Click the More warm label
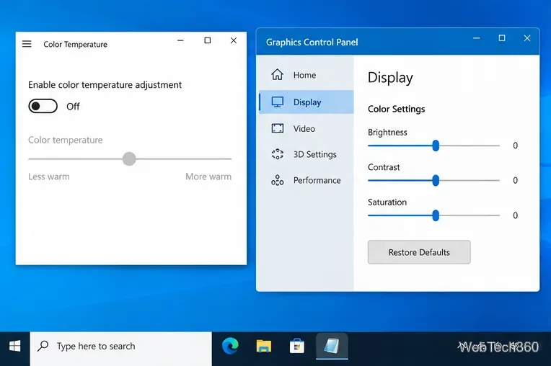This screenshot has height=366, width=551. pyautogui.click(x=208, y=177)
